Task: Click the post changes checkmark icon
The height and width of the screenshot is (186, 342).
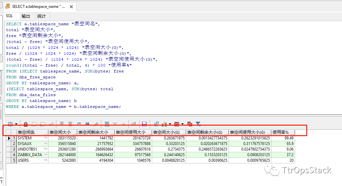Action: pyautogui.click(x=51, y=124)
